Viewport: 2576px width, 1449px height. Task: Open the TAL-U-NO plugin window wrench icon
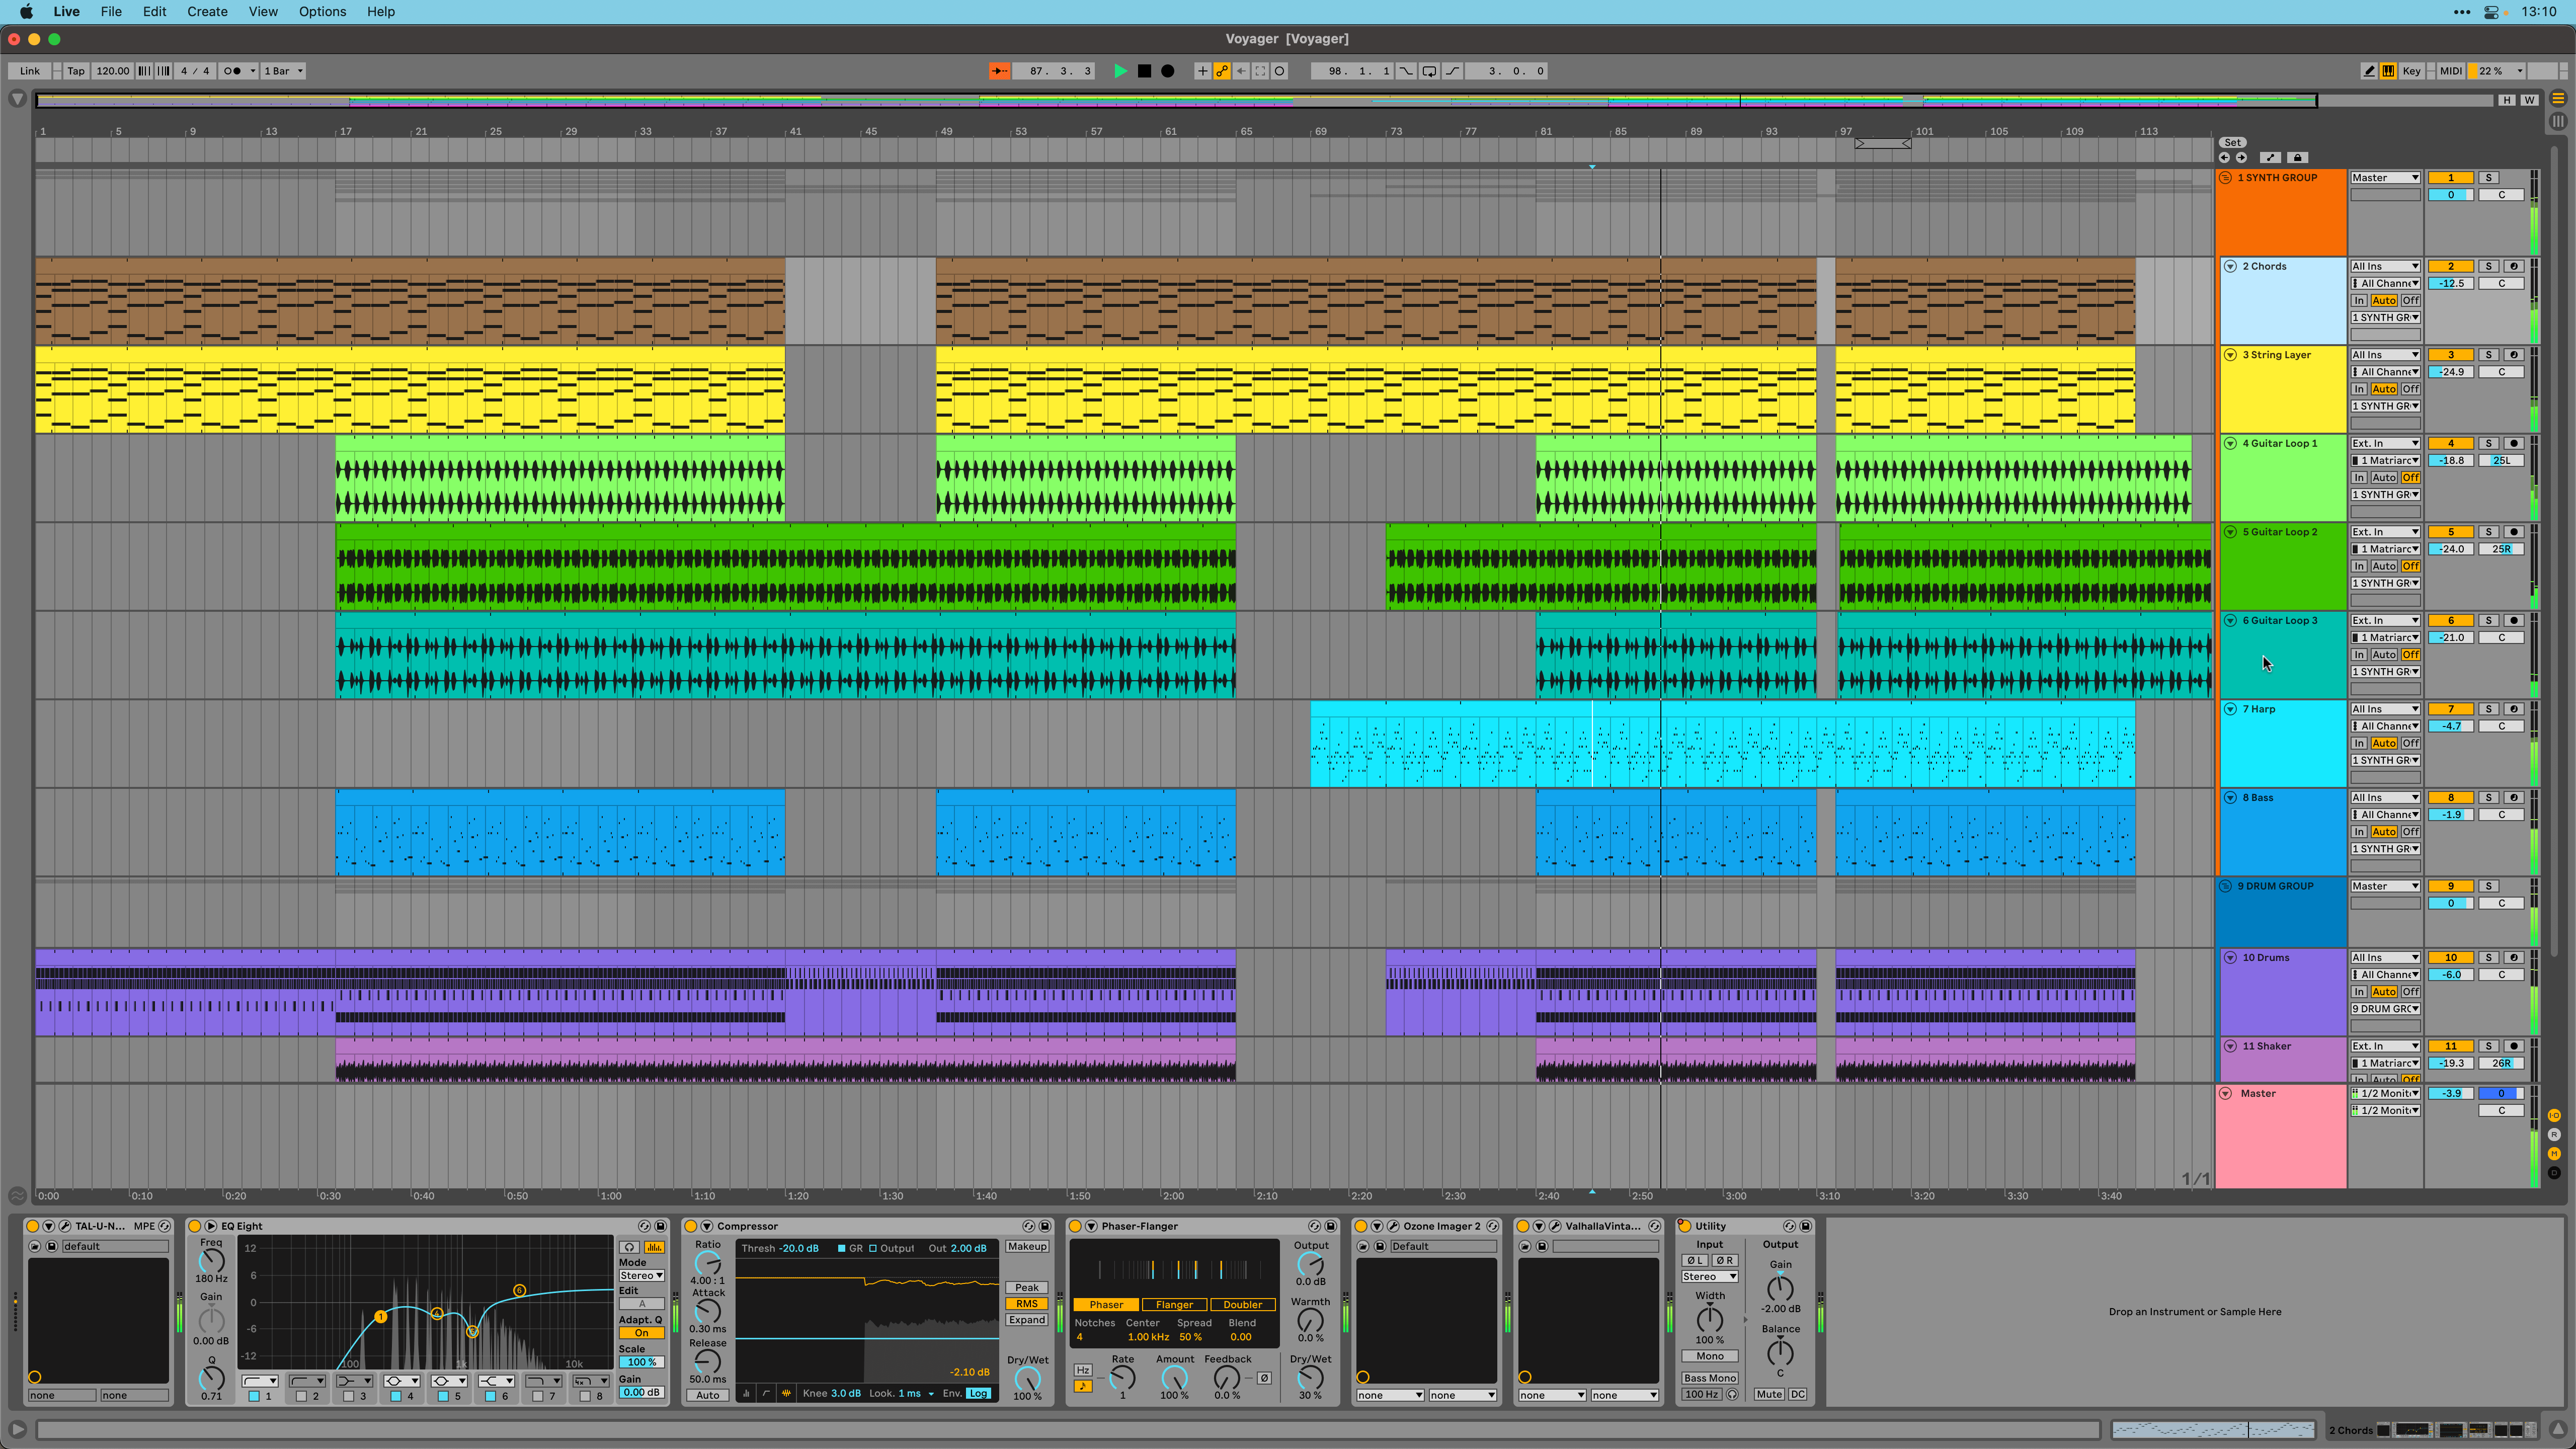(65, 1226)
